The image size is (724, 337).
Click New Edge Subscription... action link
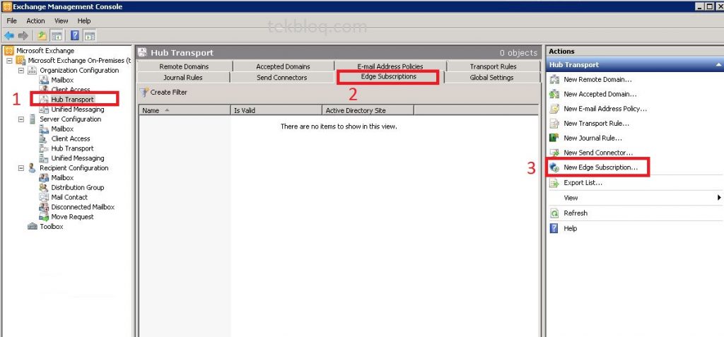pyautogui.click(x=601, y=167)
